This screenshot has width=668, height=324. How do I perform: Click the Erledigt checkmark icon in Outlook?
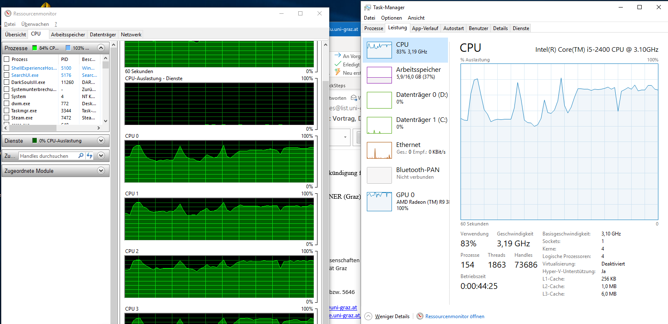click(338, 64)
